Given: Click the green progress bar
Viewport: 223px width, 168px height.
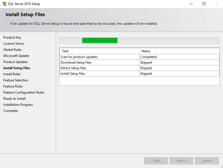Looking at the screenshot, I should click(100, 41).
